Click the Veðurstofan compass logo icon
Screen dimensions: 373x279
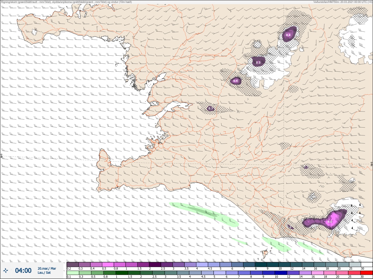(6, 271)
